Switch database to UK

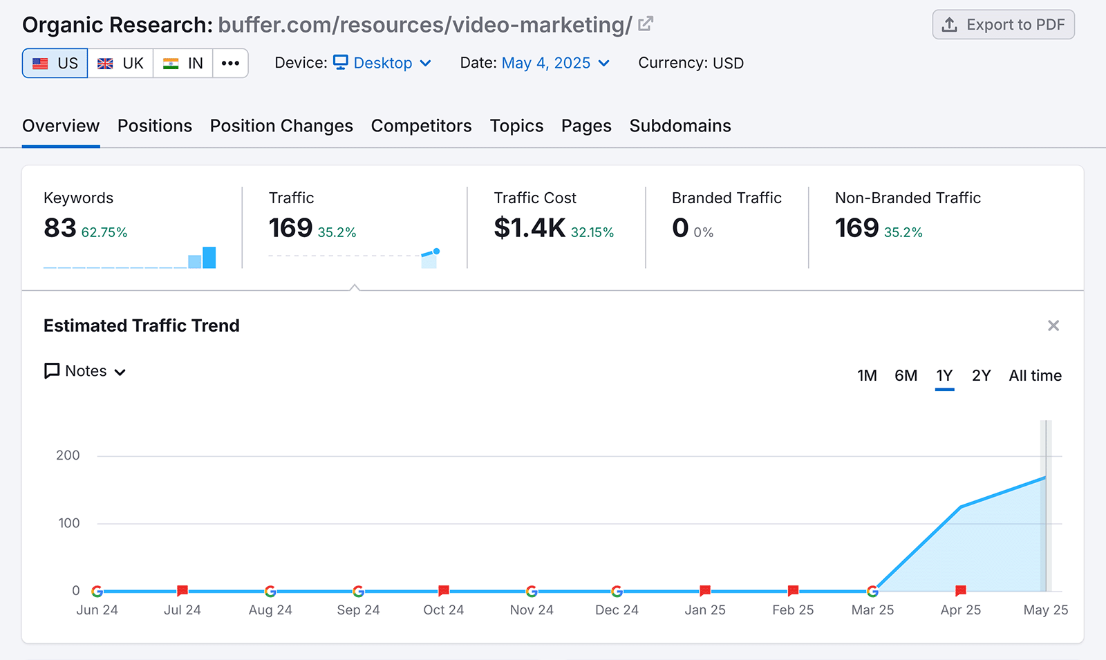[x=120, y=63]
